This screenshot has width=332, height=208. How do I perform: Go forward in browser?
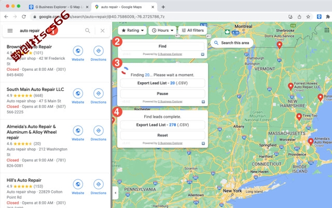tap(15, 17)
